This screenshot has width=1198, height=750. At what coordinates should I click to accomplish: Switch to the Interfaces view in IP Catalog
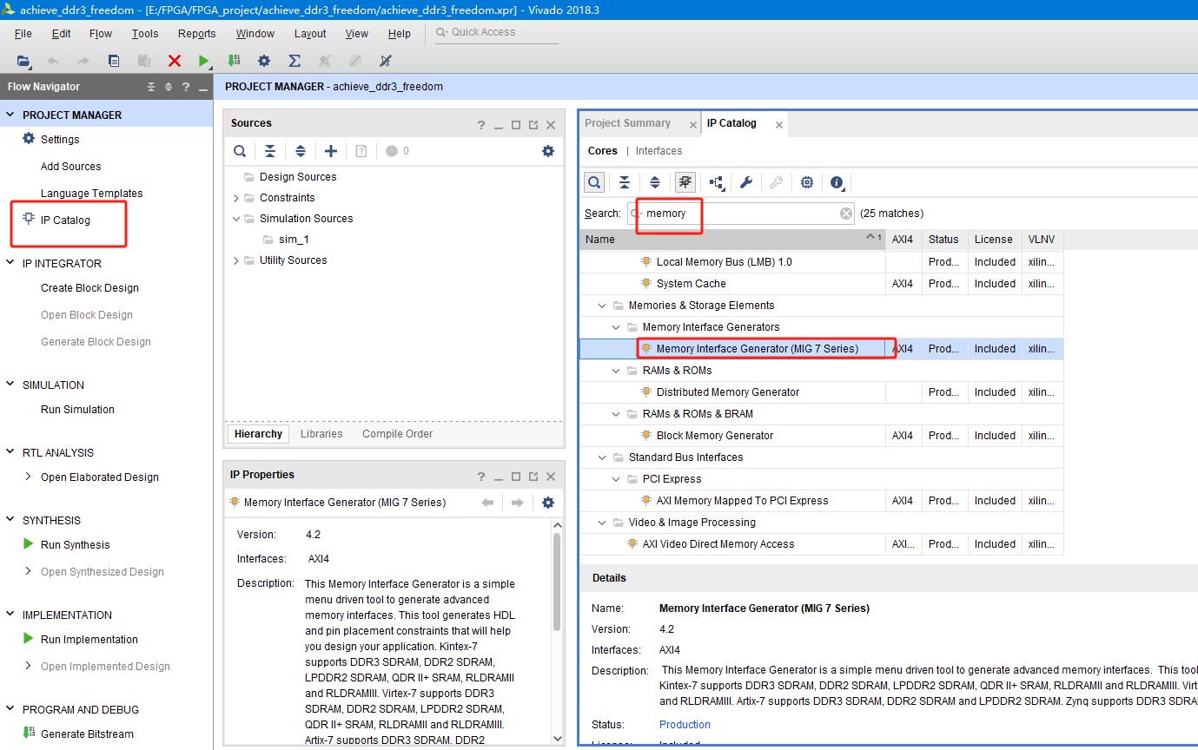(x=659, y=151)
